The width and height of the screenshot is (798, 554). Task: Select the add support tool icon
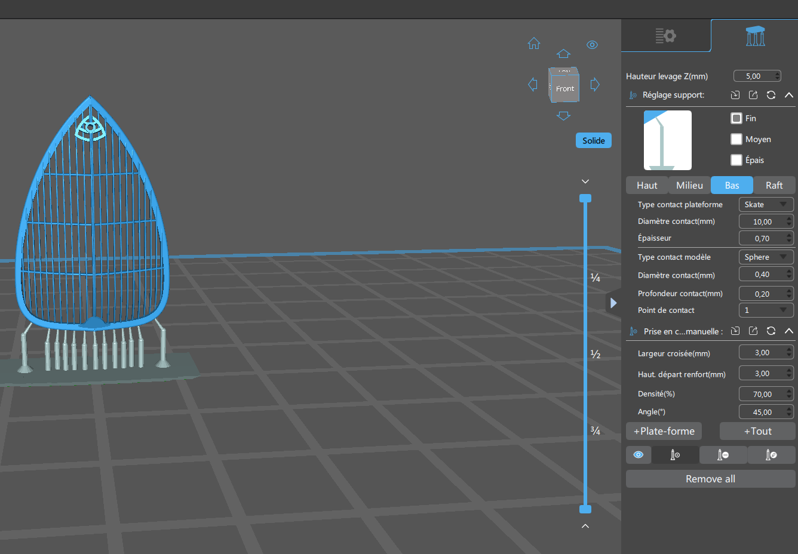675,455
